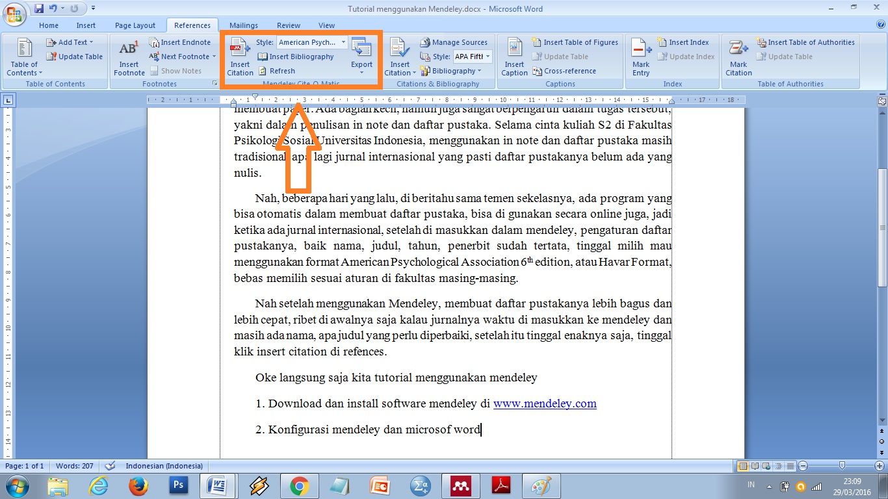
Task: Expand Add Text dropdown
Action: pyautogui.click(x=70, y=42)
